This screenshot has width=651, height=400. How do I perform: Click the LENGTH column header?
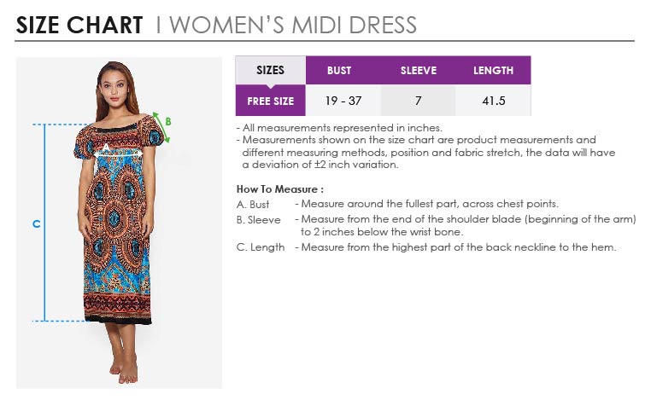(x=493, y=71)
